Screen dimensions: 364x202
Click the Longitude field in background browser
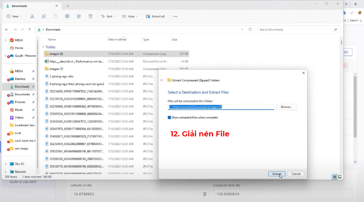coord(283,194)
